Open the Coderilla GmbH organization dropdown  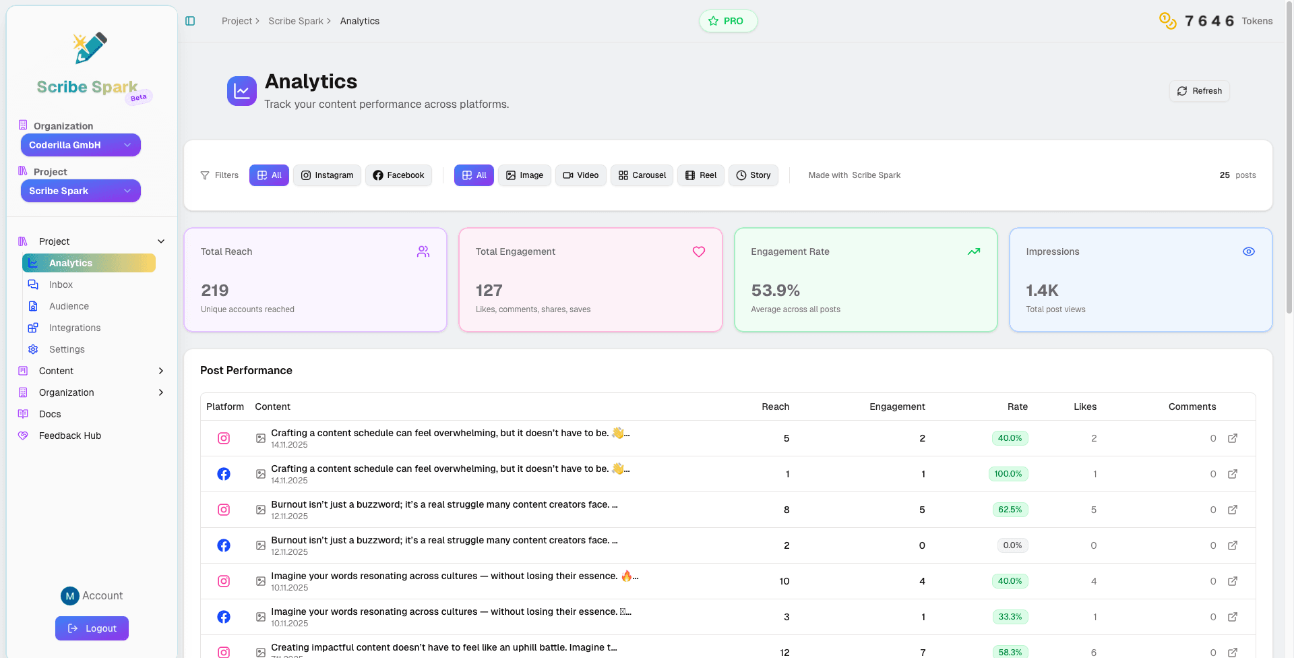pyautogui.click(x=80, y=145)
